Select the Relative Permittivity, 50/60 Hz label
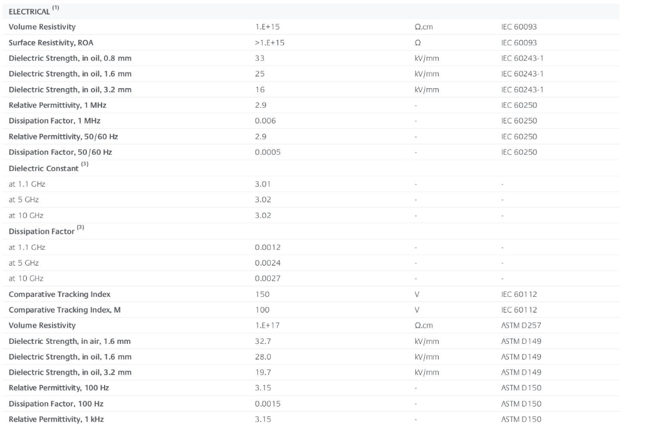Viewport: 646px width, 424px height. pos(63,137)
